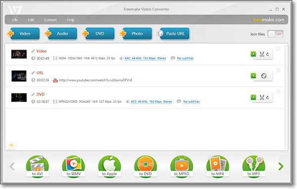Cut the DVD item with scissors icon
The height and width of the screenshot is (189, 297).
pyautogui.click(x=262, y=97)
